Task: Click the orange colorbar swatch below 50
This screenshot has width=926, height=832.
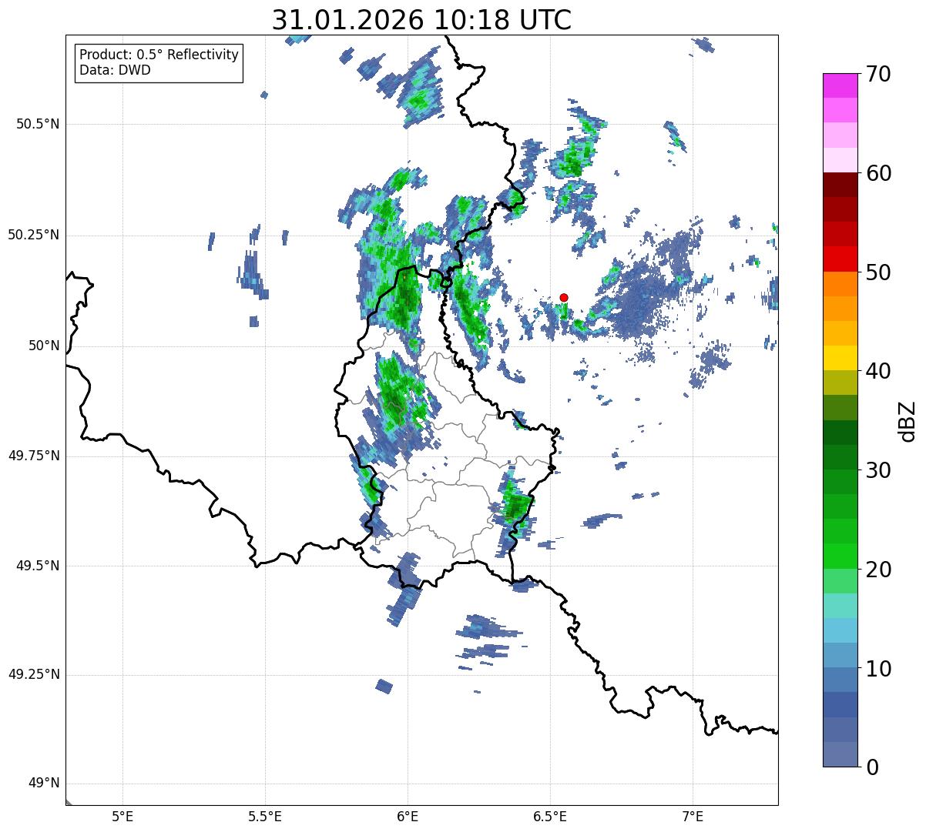Action: click(840, 284)
